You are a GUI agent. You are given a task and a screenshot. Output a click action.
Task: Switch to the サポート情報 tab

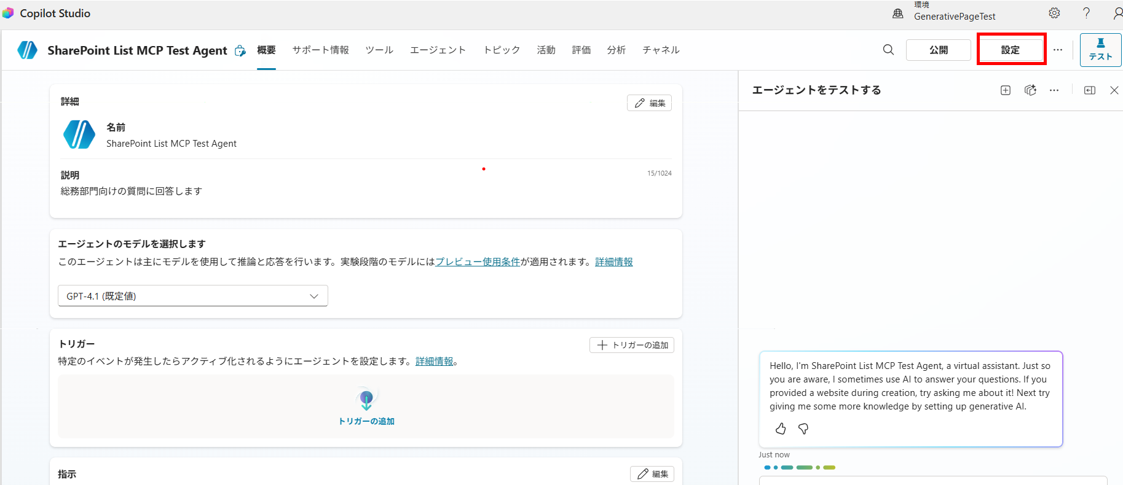(x=321, y=50)
